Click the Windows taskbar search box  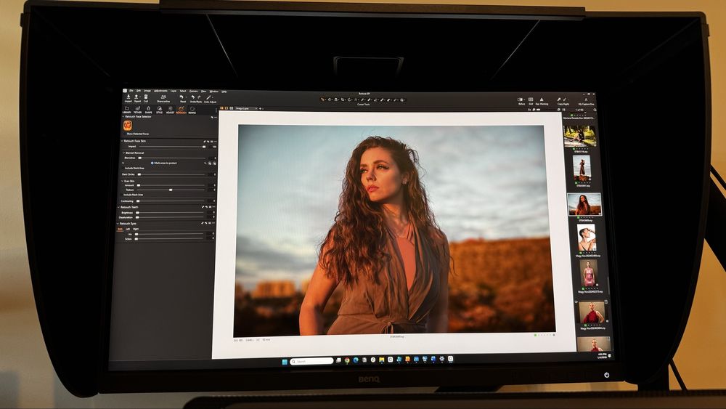coord(311,361)
